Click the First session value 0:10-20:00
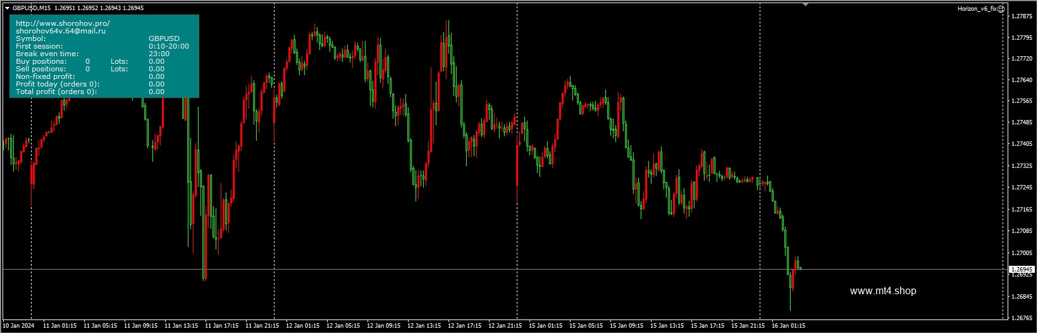Image resolution: width=1038 pixels, height=334 pixels. click(169, 46)
